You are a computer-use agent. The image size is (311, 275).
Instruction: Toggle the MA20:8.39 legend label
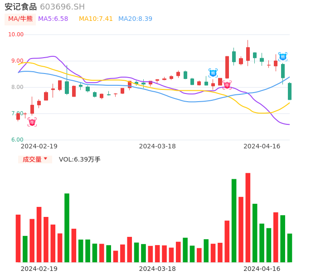pos(135,19)
